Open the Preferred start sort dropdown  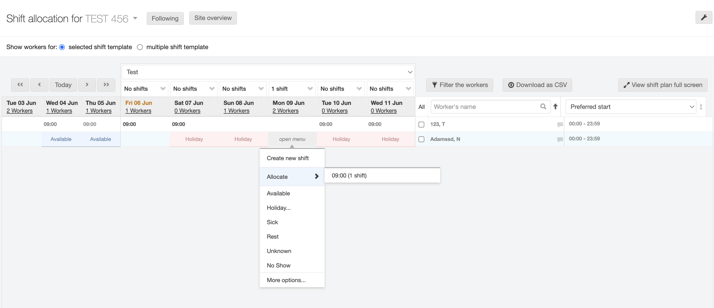pos(631,107)
